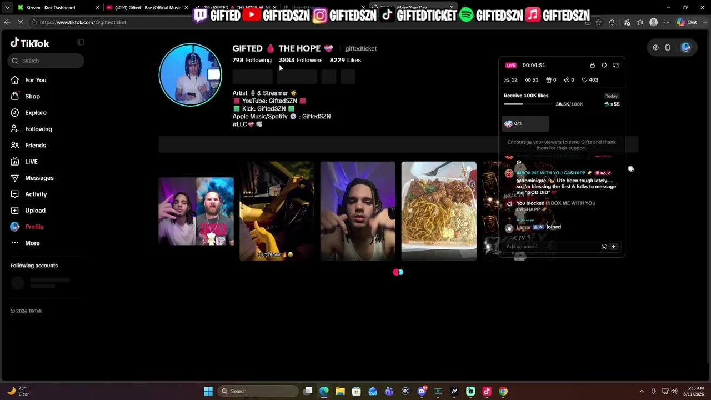Open the 798 Following list
This screenshot has width=711, height=400.
click(252, 60)
